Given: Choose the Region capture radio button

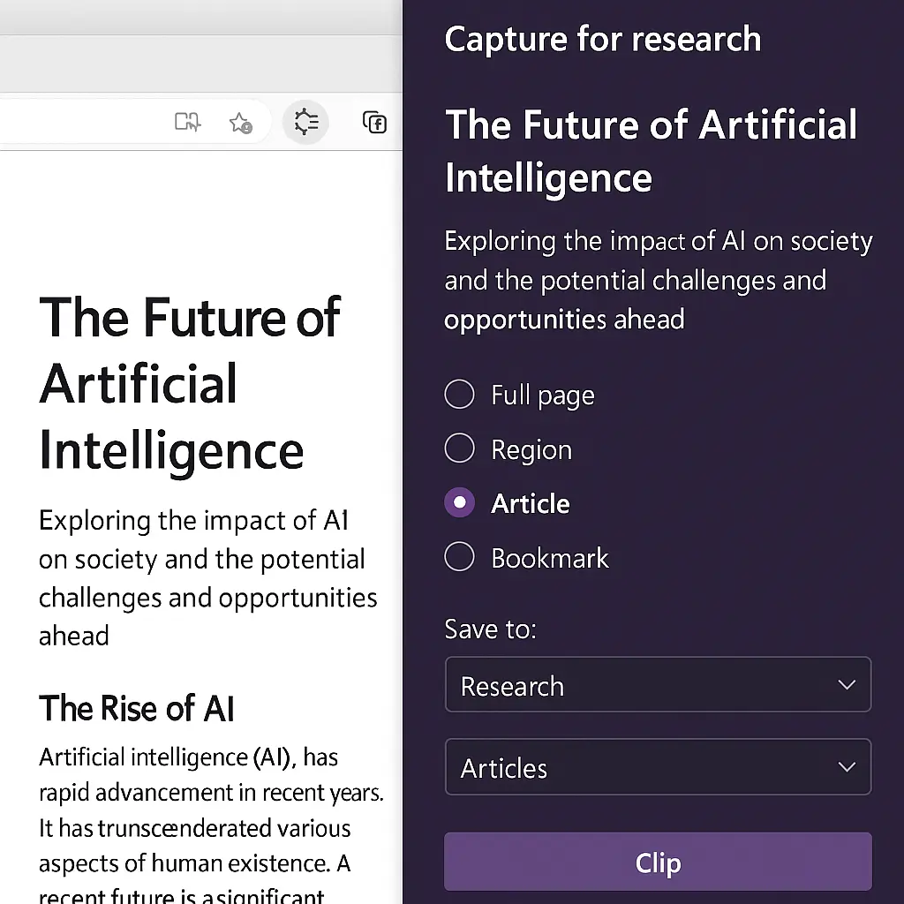Looking at the screenshot, I should pos(459,448).
